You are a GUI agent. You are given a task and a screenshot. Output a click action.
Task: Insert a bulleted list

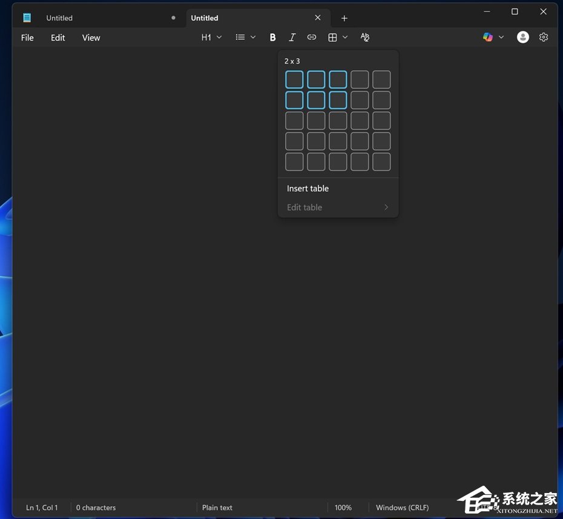[x=240, y=38]
